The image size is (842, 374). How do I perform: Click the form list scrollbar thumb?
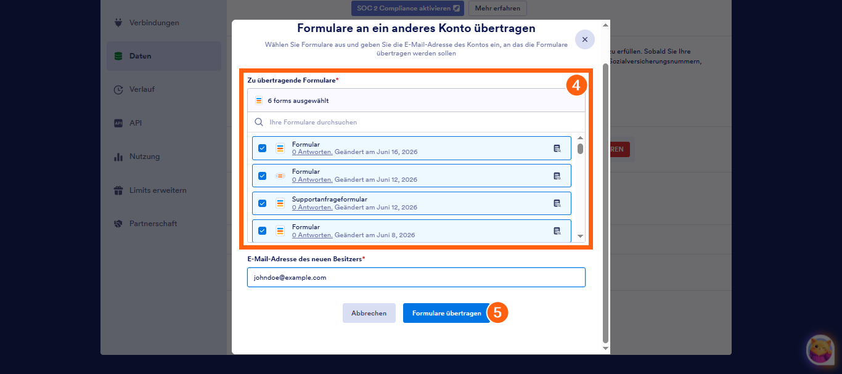(580, 148)
